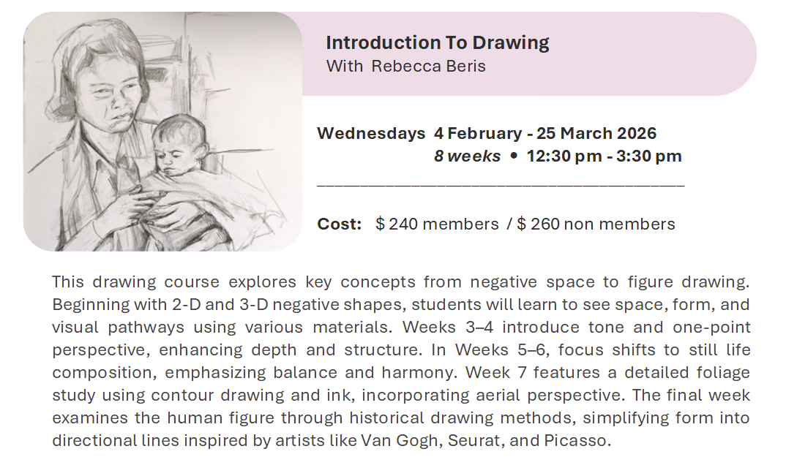Click the bullet dot between weeks and time

click(514, 156)
